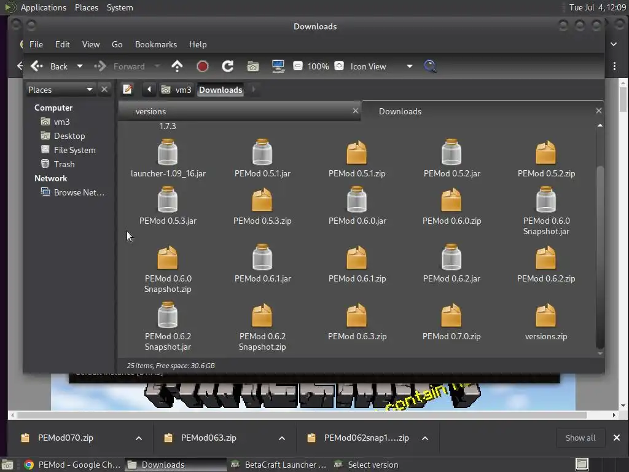The image size is (629, 472).
Task: Select the PEMod 0.7.0.zip file icon
Action: pos(451,317)
